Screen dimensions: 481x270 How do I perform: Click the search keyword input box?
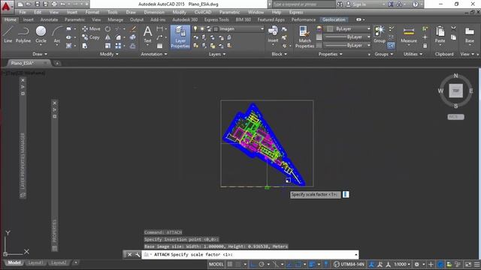point(304,4)
